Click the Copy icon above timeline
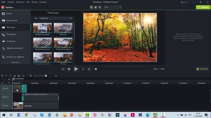Viewport: 211px width, 118px height. (x=15, y=76)
